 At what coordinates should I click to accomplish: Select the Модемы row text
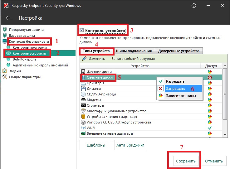(94, 100)
